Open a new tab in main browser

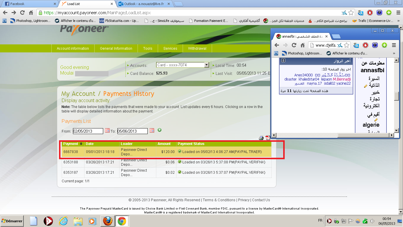point(179,4)
